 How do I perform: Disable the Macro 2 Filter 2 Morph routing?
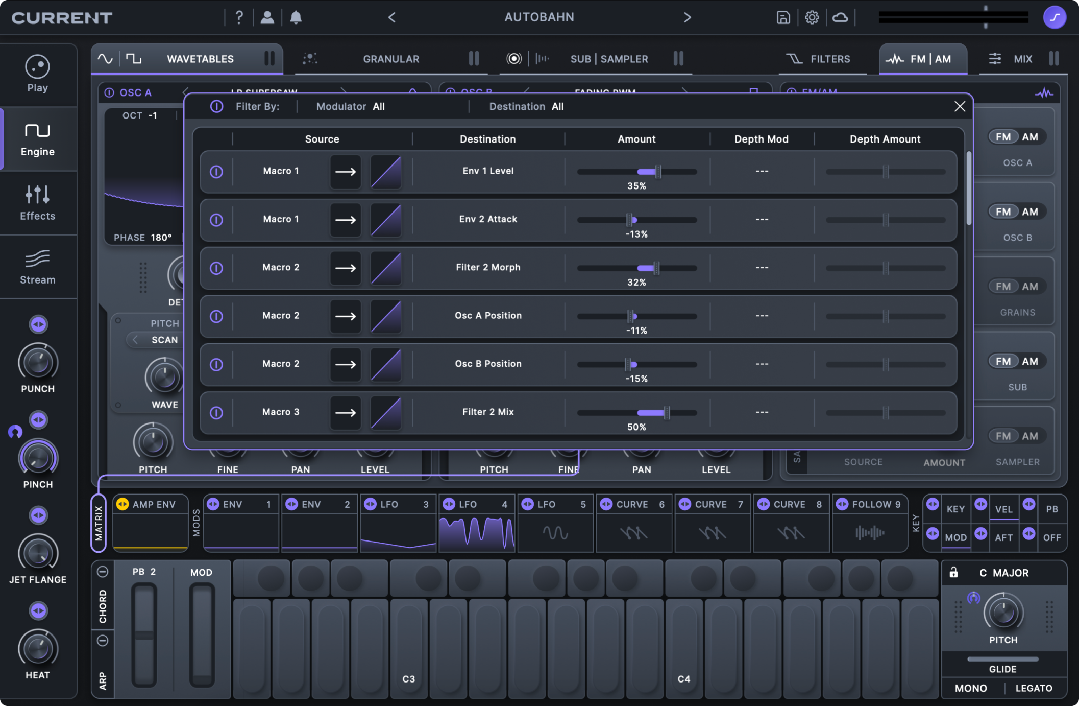coord(216,268)
